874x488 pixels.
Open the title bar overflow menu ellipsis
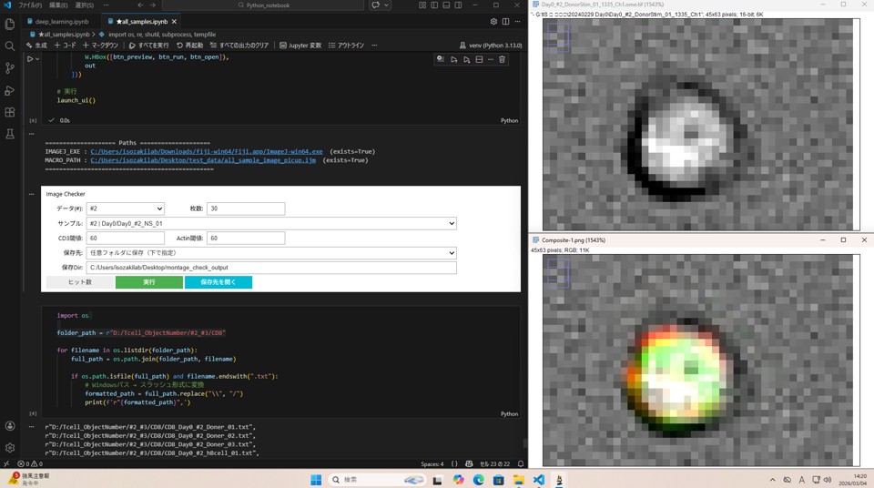pos(106,5)
